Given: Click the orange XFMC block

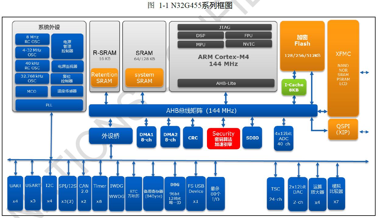Looking at the screenshot, I should click(343, 68).
